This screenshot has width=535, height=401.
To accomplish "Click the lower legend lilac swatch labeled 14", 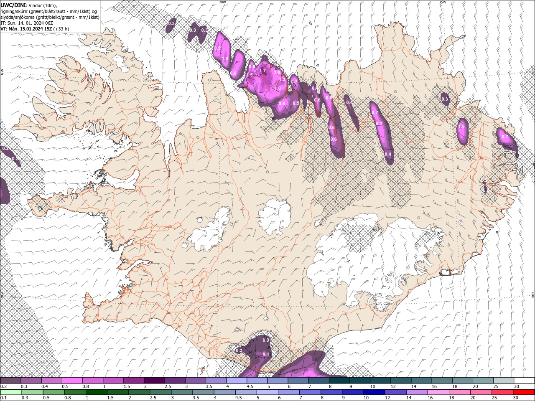I will click(417, 392).
